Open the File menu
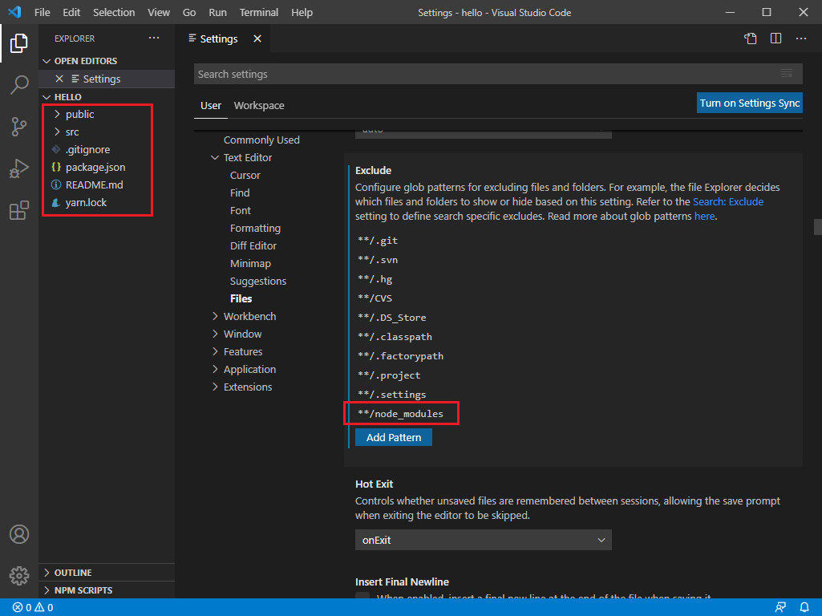Screen dimensions: 822x616 pos(43,12)
